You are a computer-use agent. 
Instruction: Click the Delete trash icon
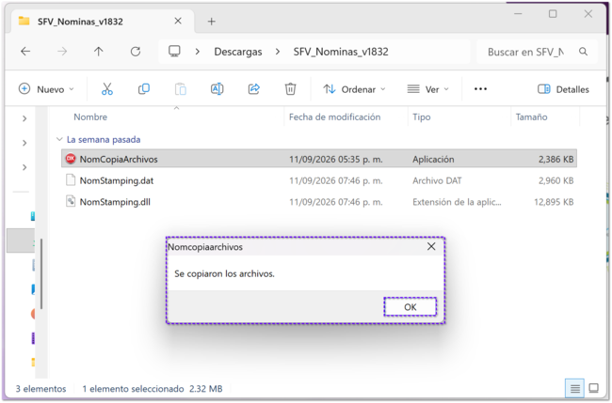point(290,89)
